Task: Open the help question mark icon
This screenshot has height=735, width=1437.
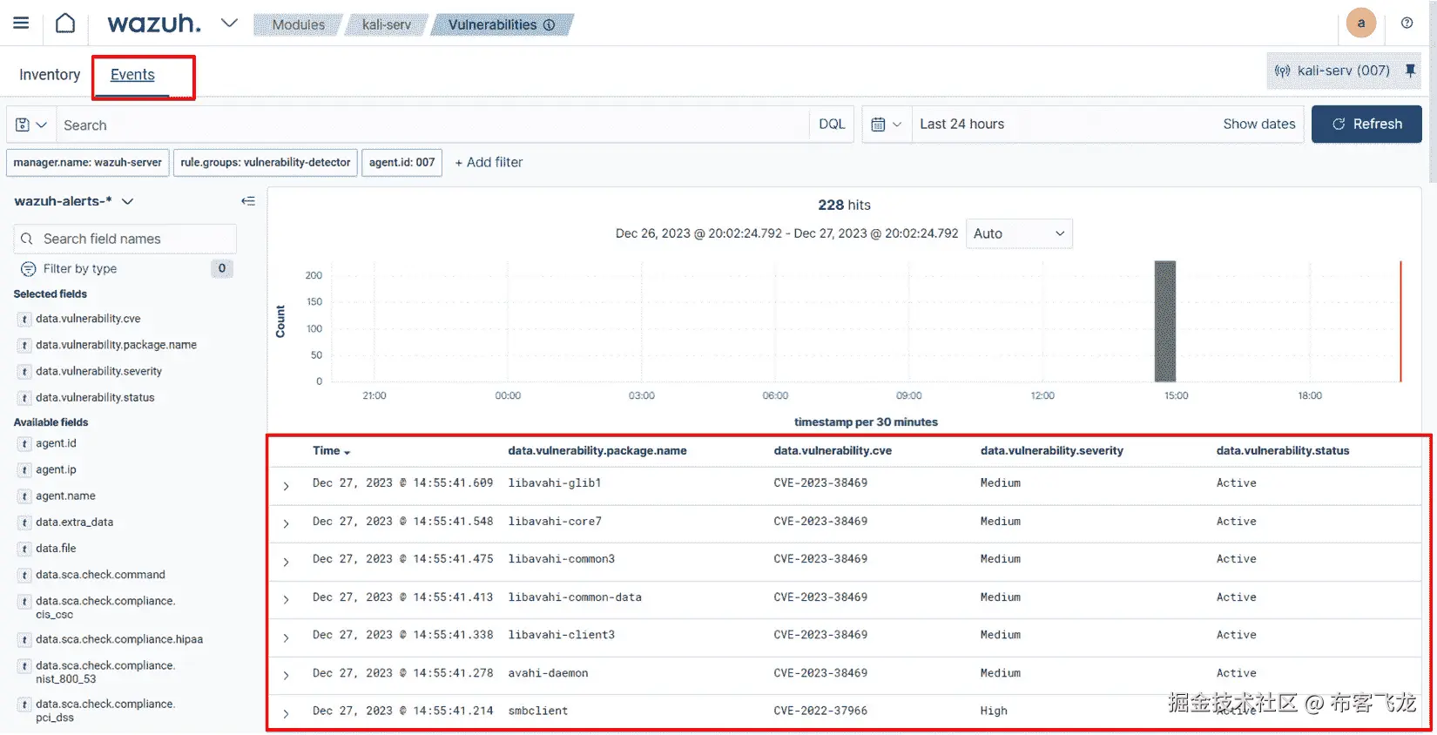Action: pos(1407,24)
